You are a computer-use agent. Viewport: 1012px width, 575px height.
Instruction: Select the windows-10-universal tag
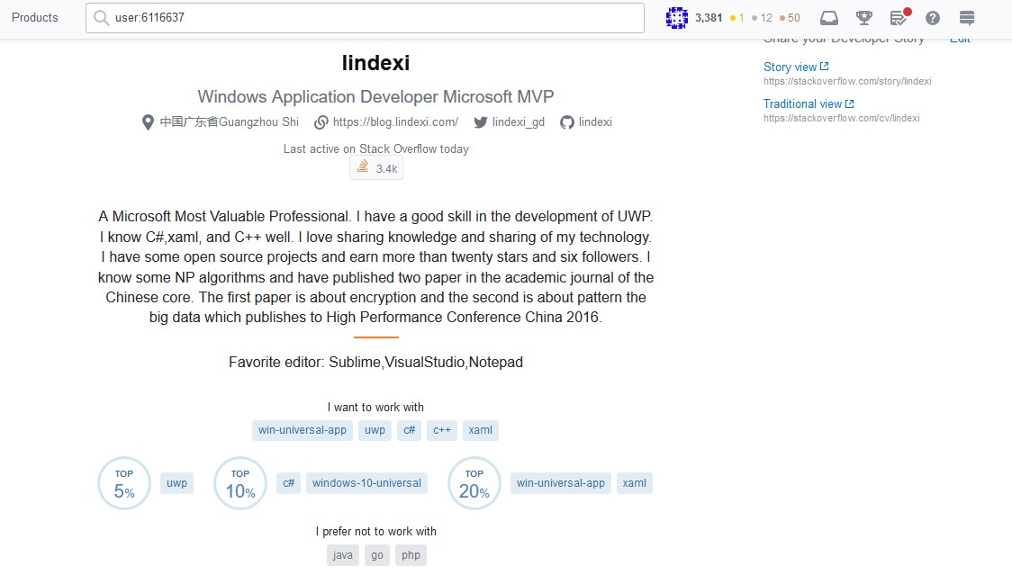(x=366, y=483)
